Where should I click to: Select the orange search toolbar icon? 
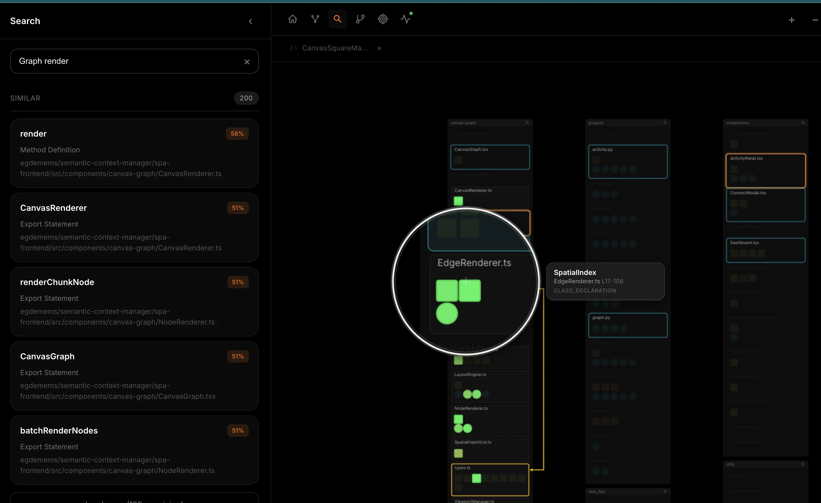coord(337,19)
